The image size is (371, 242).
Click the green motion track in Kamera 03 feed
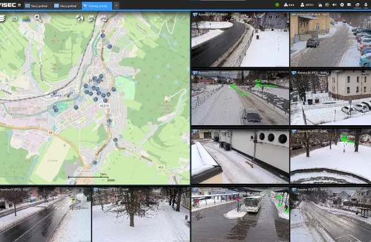point(239,91)
